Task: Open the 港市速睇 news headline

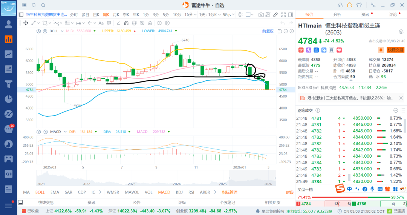Action: tap(350, 98)
